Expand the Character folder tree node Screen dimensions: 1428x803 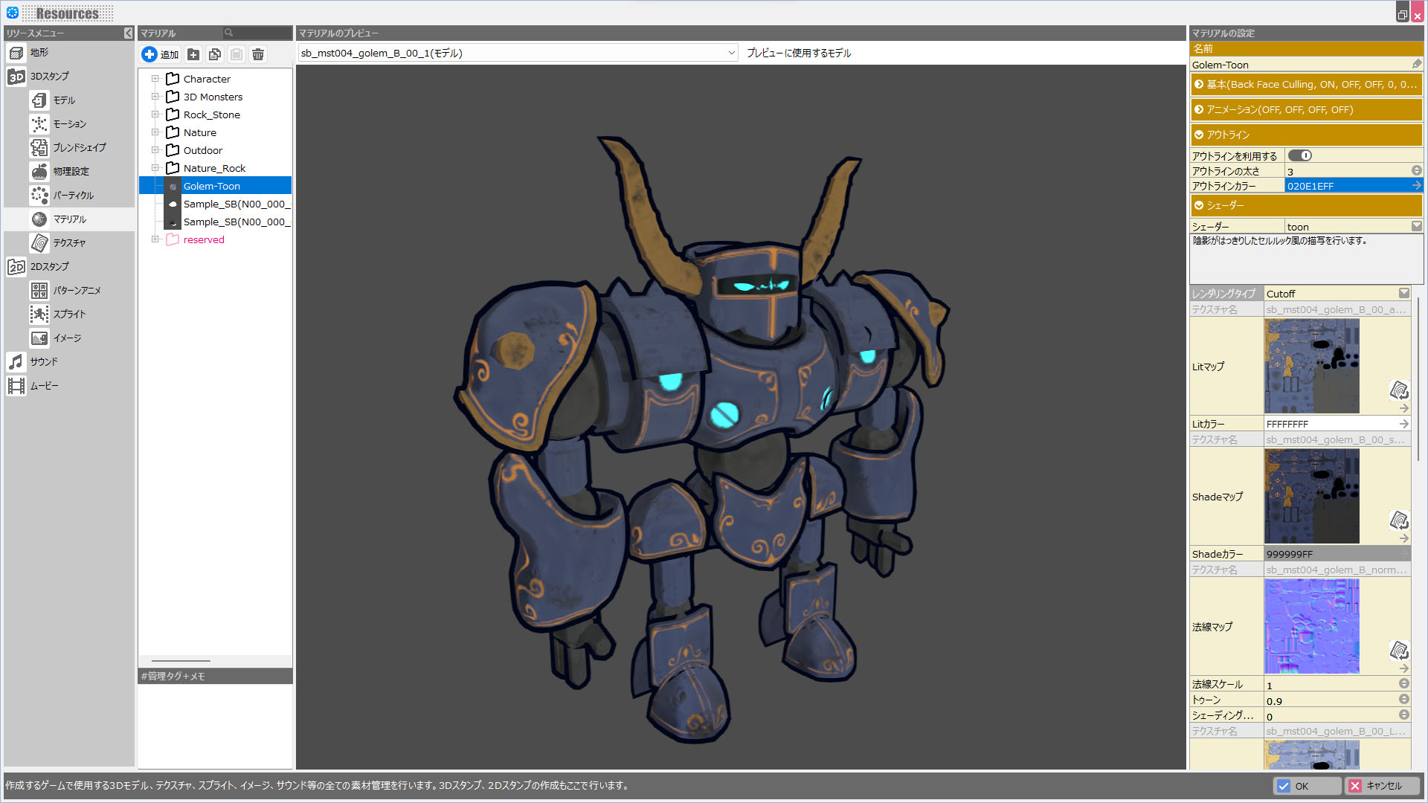click(155, 79)
